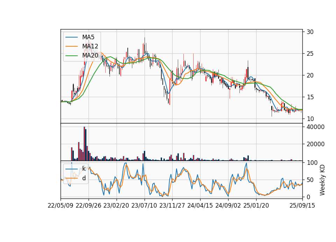Viewport: 336px width, 242px height.
Task: Click the volume axis value 40000
Action: [315, 127]
